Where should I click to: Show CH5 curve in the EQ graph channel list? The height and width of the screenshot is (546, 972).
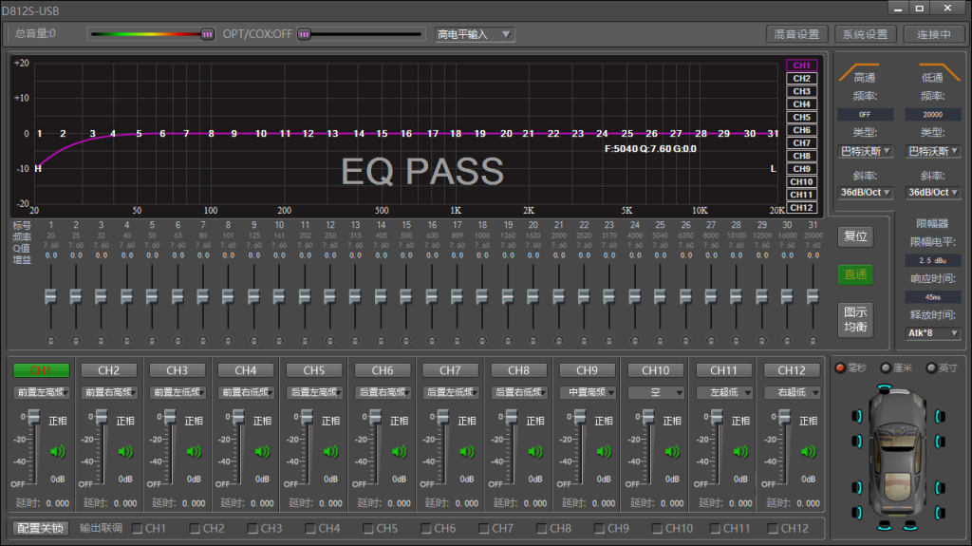[x=801, y=117]
